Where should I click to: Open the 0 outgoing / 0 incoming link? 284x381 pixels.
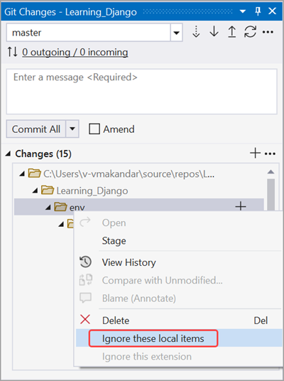75,52
